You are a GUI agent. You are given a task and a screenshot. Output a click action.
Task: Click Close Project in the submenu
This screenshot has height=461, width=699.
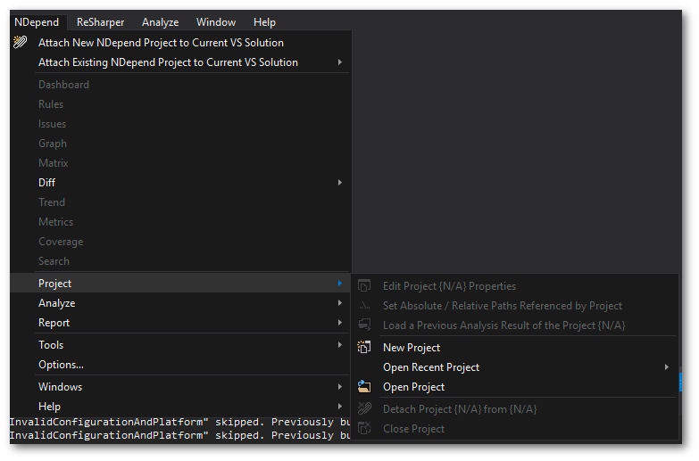click(x=515, y=429)
